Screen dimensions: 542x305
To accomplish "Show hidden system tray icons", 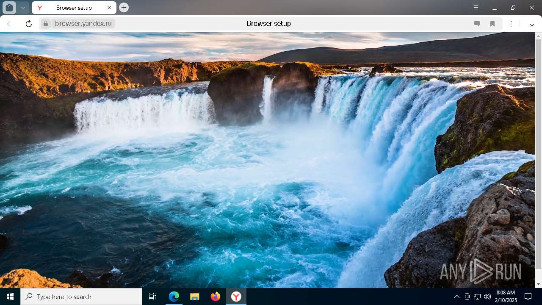I will [456, 297].
